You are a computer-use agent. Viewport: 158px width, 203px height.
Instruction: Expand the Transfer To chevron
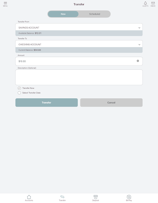[x=139, y=44]
